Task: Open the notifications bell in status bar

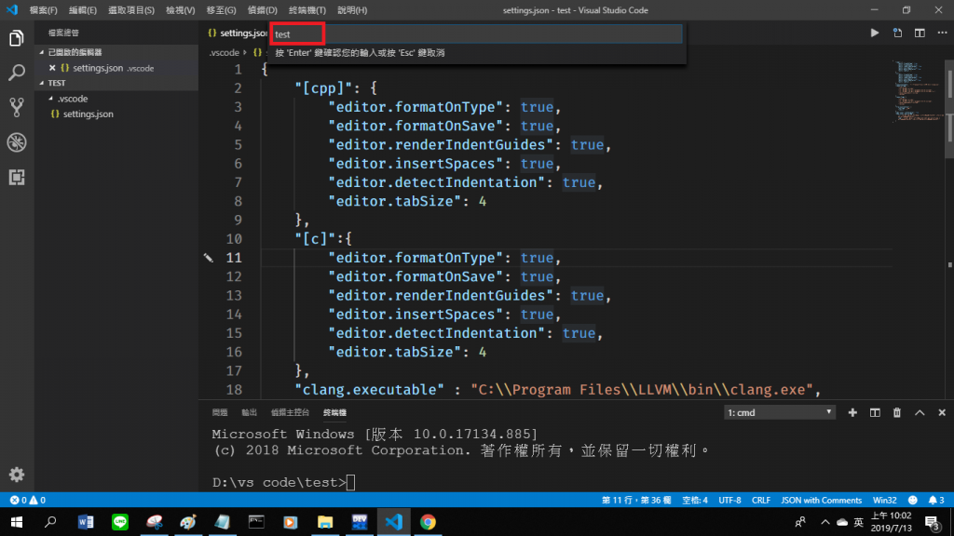Action: (936, 500)
